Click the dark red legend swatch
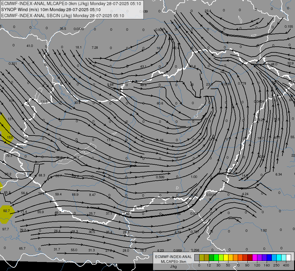The width and height of the screenshot is (295, 271). pos(250,257)
